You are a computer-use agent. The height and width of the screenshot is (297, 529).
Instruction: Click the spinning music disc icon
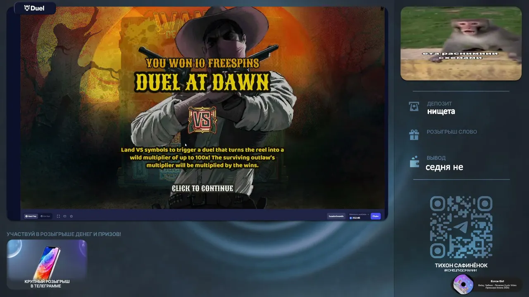click(463, 284)
